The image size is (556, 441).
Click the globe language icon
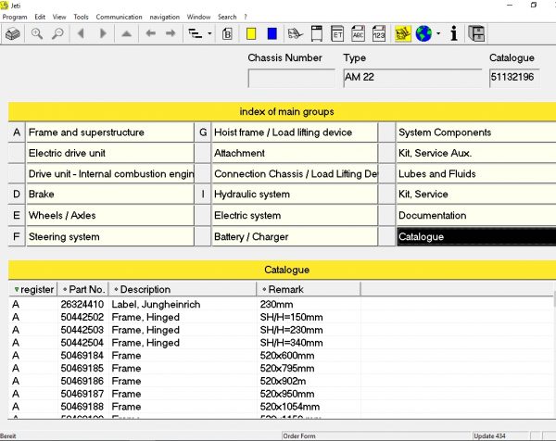(x=423, y=34)
